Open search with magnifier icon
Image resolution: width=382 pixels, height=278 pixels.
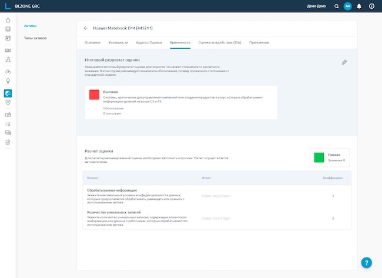(336, 6)
